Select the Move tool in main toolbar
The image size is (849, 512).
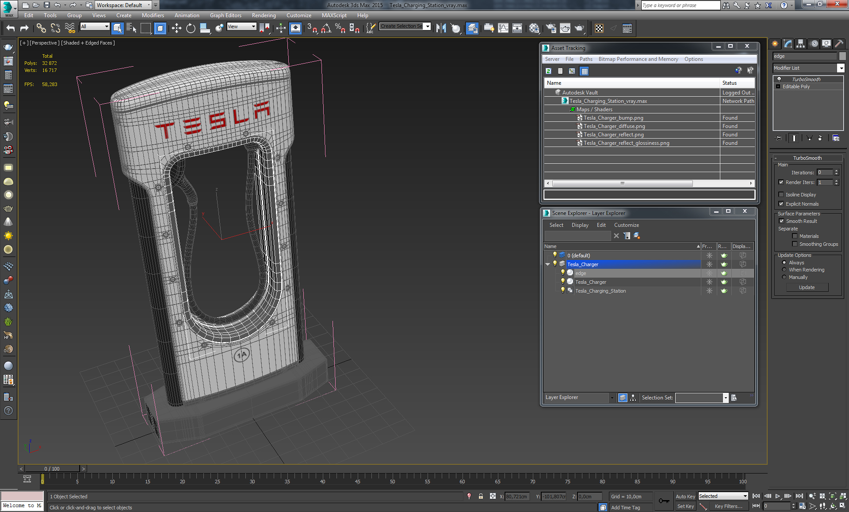[176, 28]
